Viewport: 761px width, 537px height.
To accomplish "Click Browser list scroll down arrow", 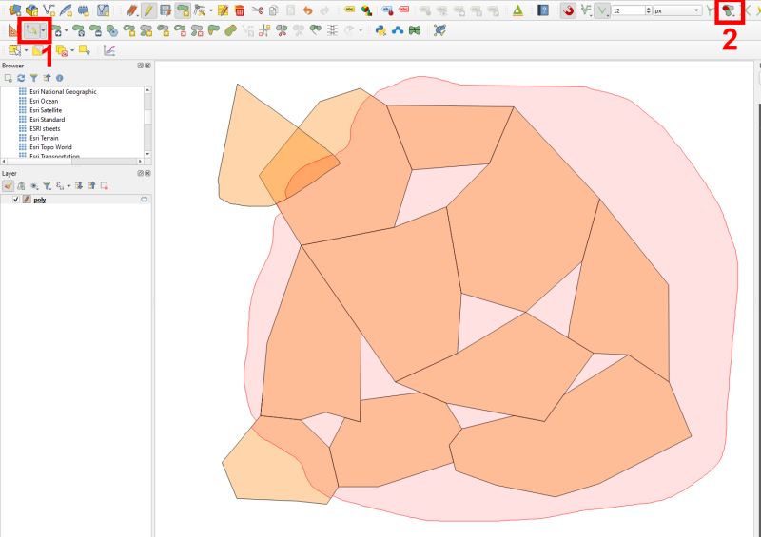I will click(x=147, y=154).
